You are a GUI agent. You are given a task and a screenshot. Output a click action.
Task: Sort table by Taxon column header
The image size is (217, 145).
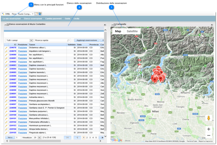(x=47, y=45)
